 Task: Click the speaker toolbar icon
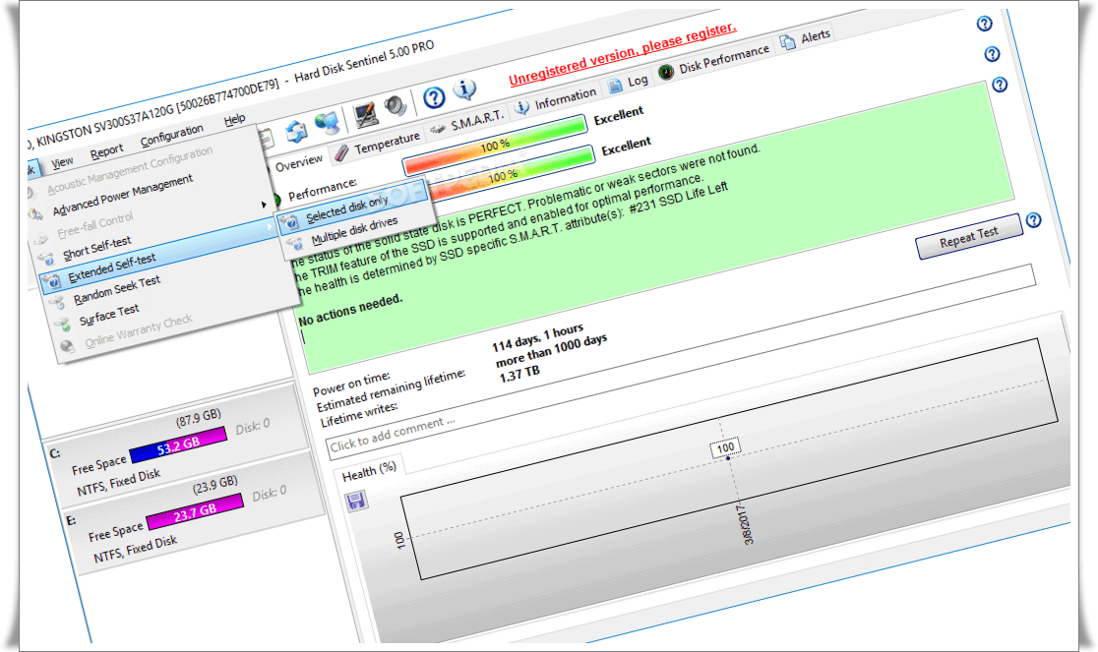[x=396, y=106]
